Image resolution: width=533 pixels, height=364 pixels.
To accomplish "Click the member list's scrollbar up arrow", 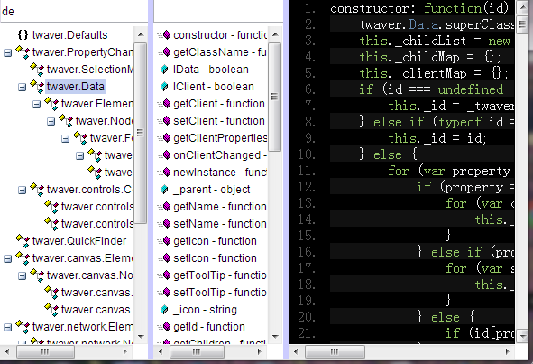I will tap(275, 34).
